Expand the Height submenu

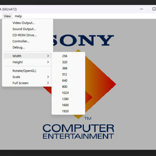[27, 62]
